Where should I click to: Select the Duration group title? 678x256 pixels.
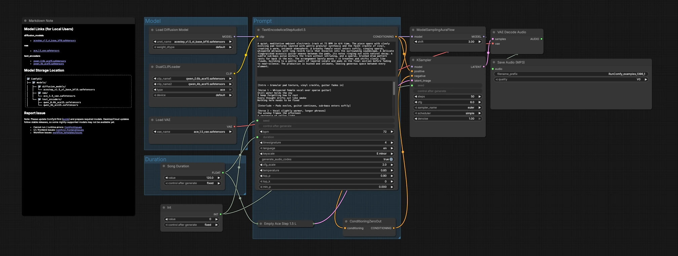point(156,160)
